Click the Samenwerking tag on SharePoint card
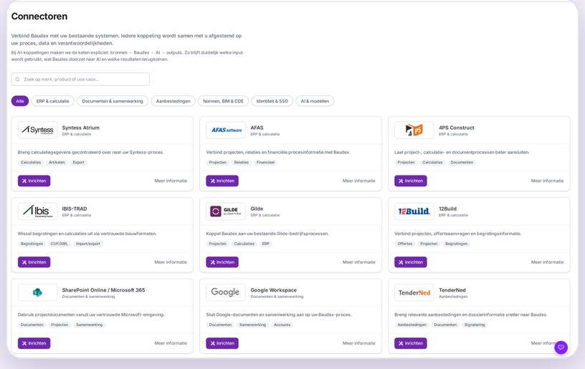 [89, 325]
